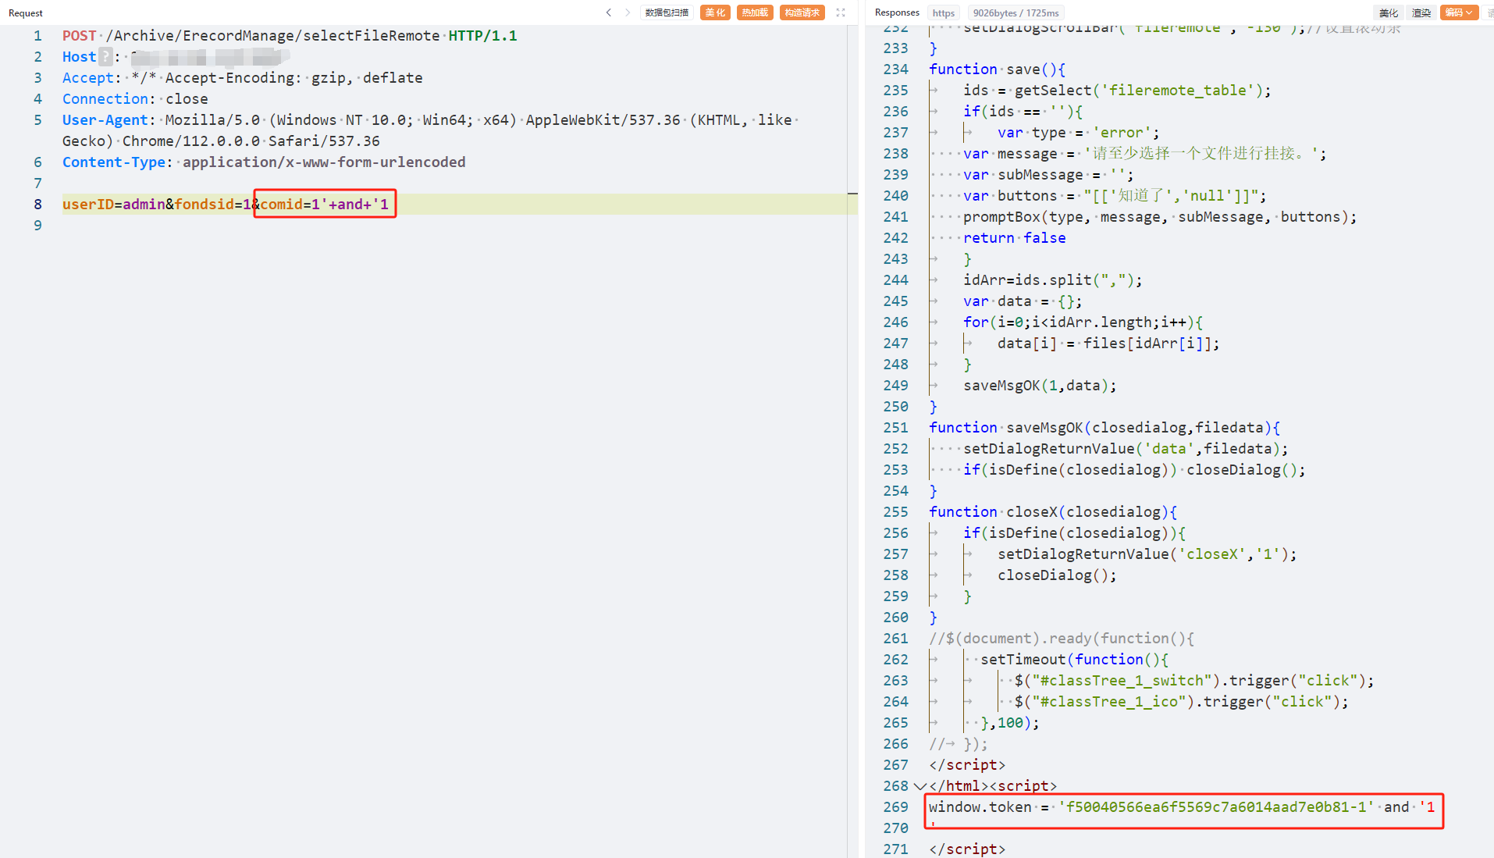1494x858 pixels.
Task: Click the https tag in the Responses header
Action: point(943,13)
